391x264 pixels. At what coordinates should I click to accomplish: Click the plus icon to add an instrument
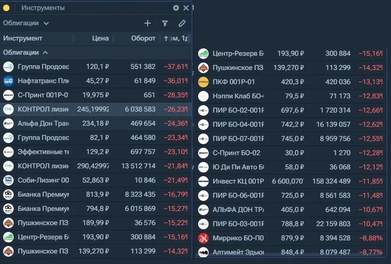pyautogui.click(x=148, y=23)
